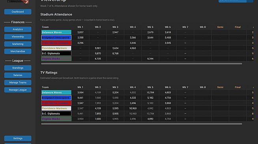Viewport: 258px width, 144px height.
Task: Click D.C. Diplomats in TV Ratings
Action: click(x=56, y=113)
